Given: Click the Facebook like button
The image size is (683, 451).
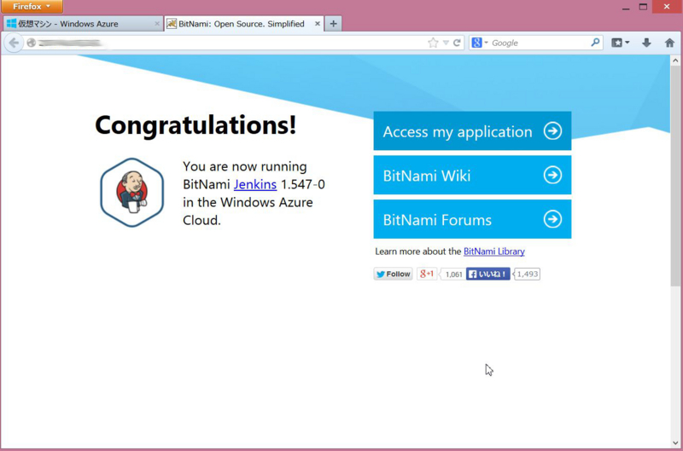Looking at the screenshot, I should coord(487,274).
